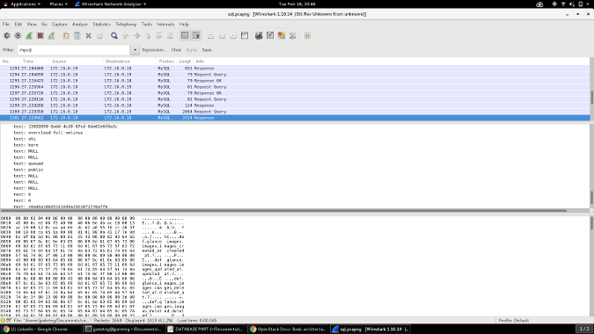Save the current display filter

click(207, 50)
